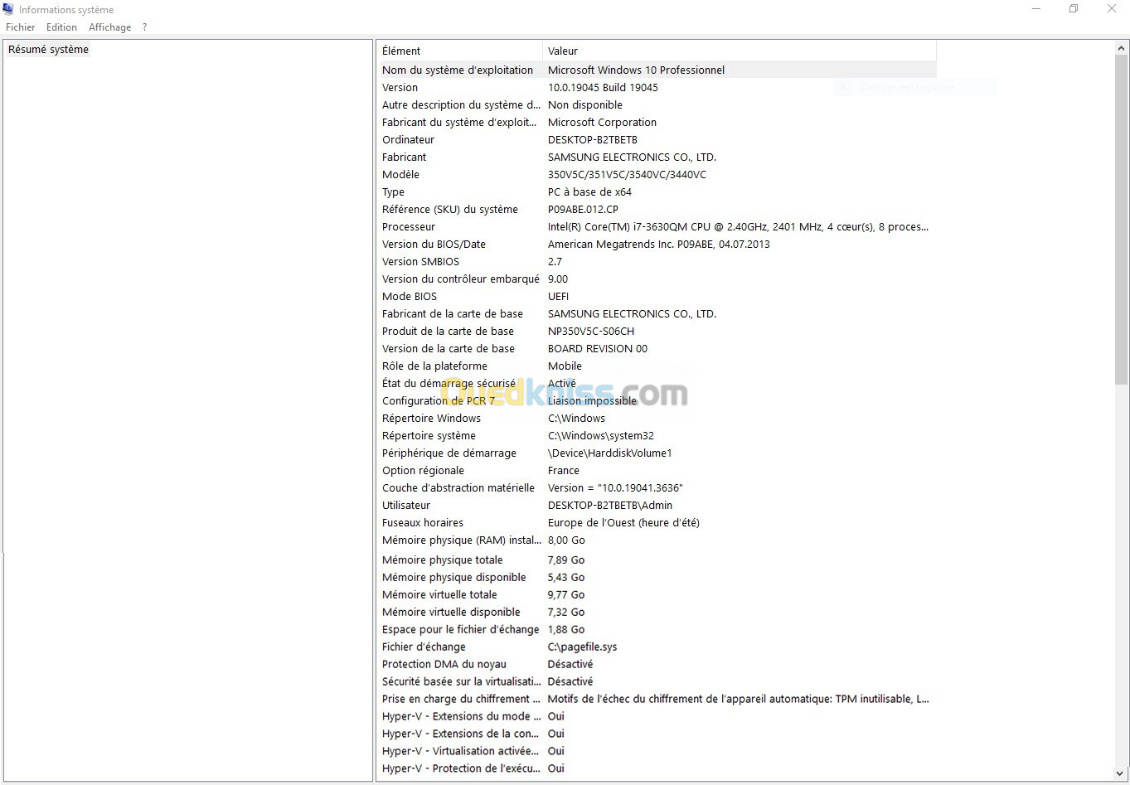
Task: Select the Mode BIOS row label
Action: point(410,297)
